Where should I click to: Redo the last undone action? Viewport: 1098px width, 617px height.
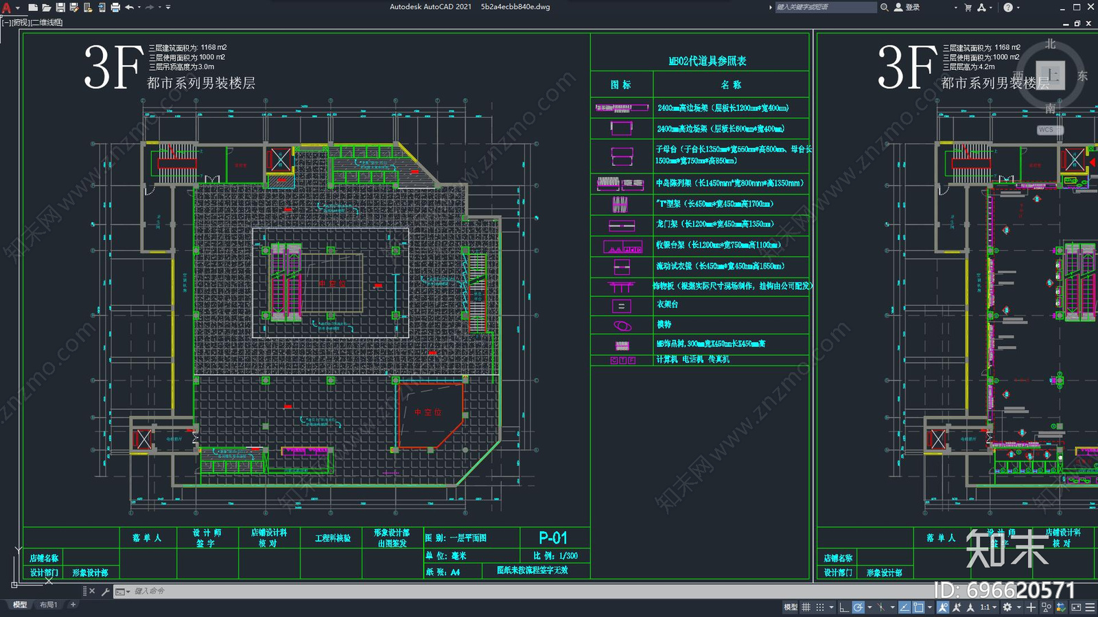click(150, 7)
